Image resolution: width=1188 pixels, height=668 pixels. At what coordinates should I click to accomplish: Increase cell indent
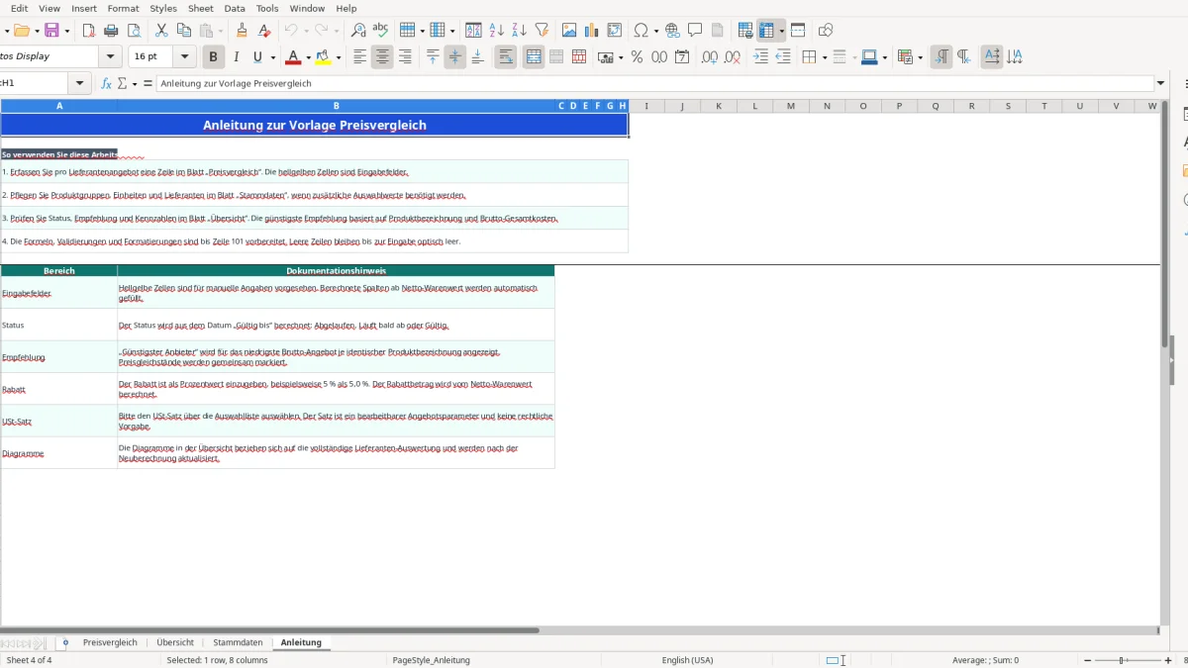pyautogui.click(x=760, y=57)
